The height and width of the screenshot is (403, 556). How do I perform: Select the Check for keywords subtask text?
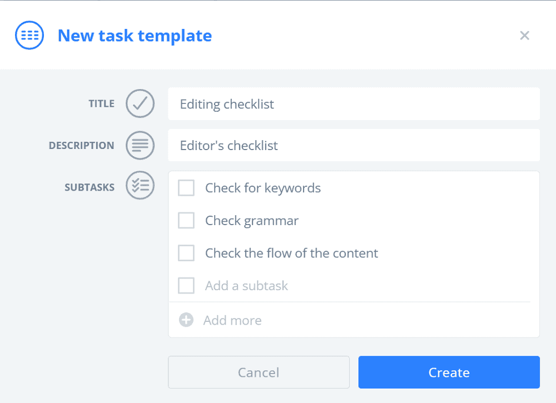tap(263, 188)
